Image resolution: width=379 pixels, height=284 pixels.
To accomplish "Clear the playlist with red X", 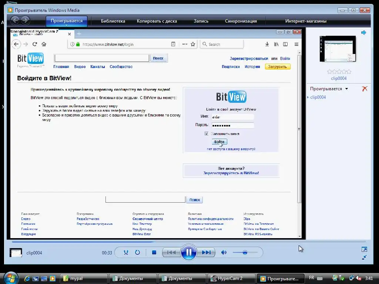I will [x=365, y=89].
